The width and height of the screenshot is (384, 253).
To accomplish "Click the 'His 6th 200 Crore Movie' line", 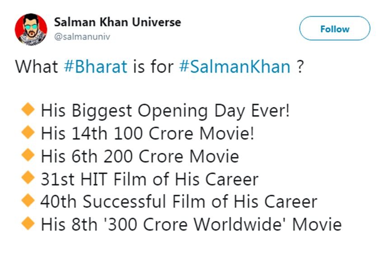I will click(x=140, y=156).
